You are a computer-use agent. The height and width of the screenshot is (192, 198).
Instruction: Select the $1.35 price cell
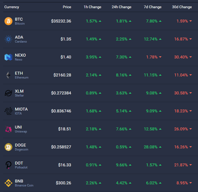(66, 39)
